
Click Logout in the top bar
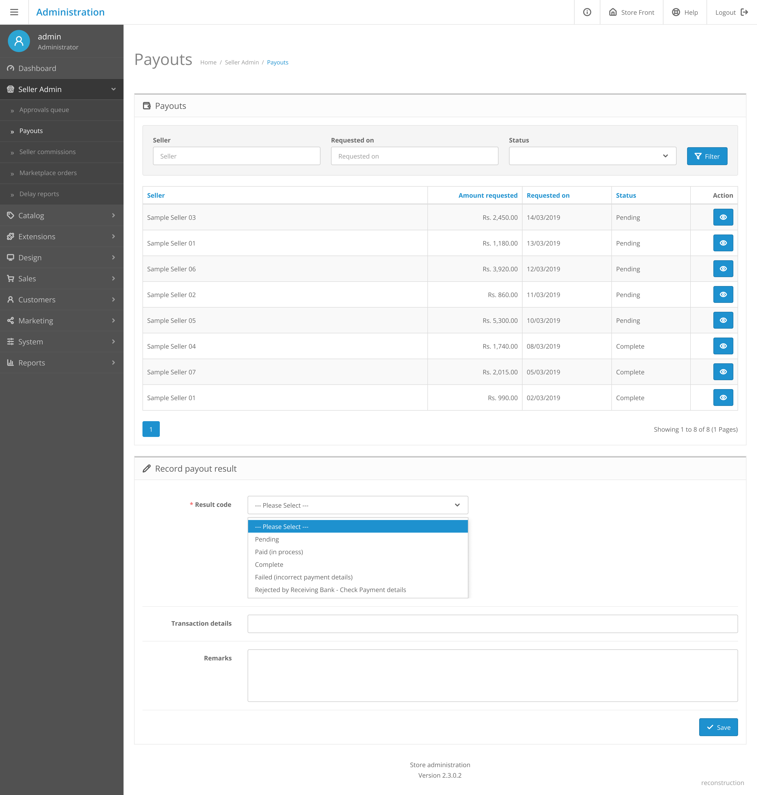click(732, 12)
